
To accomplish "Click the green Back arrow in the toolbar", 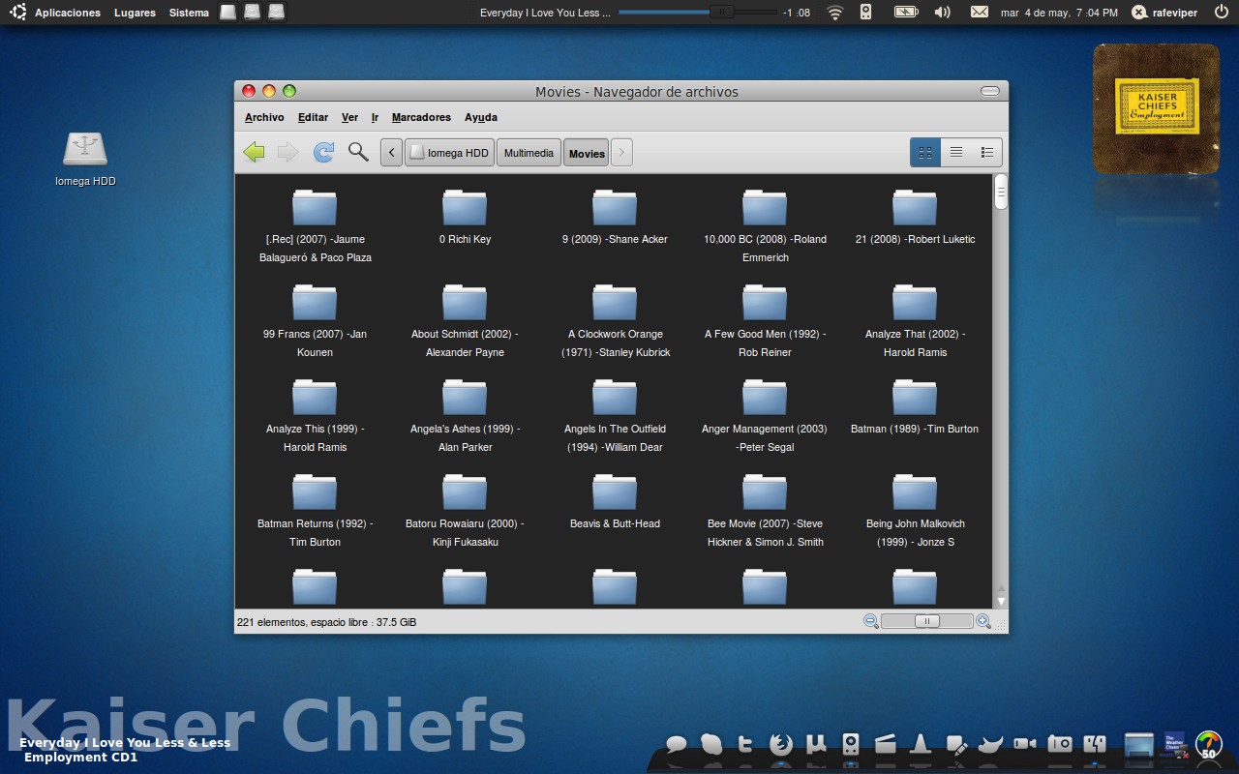I will [x=254, y=152].
